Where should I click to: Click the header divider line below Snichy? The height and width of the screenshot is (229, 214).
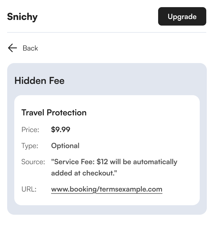(106, 32)
